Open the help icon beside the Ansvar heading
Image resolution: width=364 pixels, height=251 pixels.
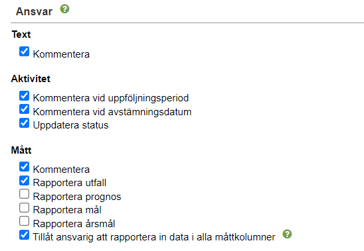coord(64,9)
